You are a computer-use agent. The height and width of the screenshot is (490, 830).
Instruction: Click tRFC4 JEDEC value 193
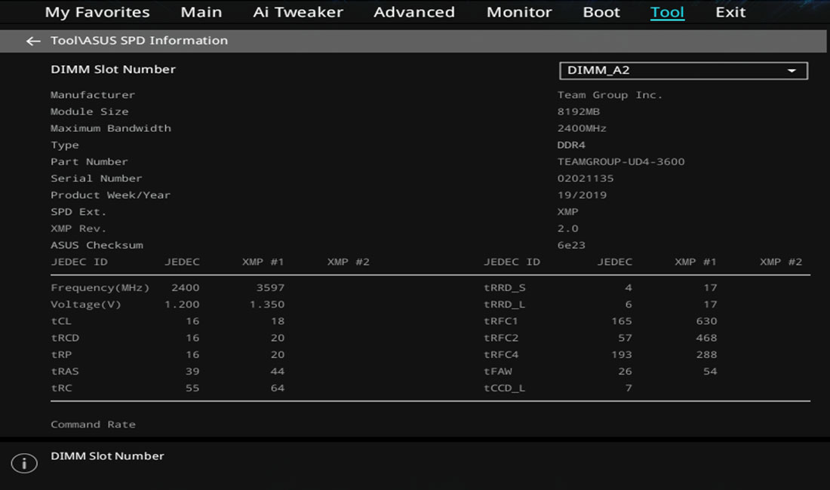click(622, 354)
